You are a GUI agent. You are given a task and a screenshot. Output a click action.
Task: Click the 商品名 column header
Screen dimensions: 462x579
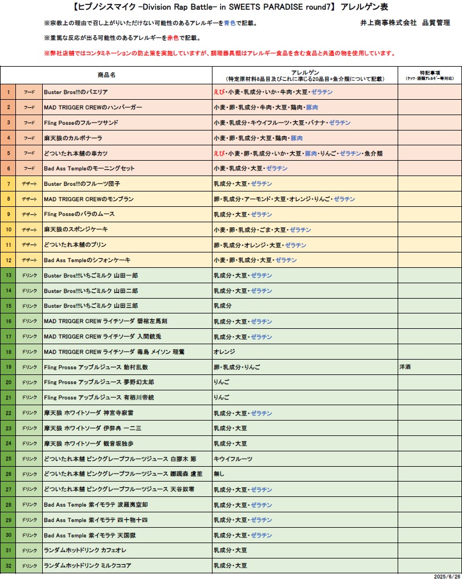[107, 75]
